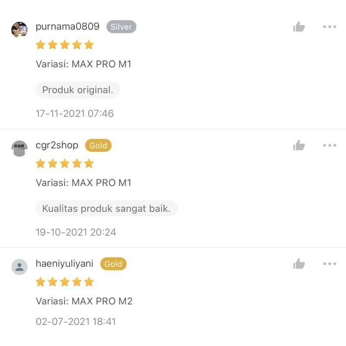Viewport: 346px width, 346px height.
Task: Open haeniyuliyani username profile
Action: (64, 264)
